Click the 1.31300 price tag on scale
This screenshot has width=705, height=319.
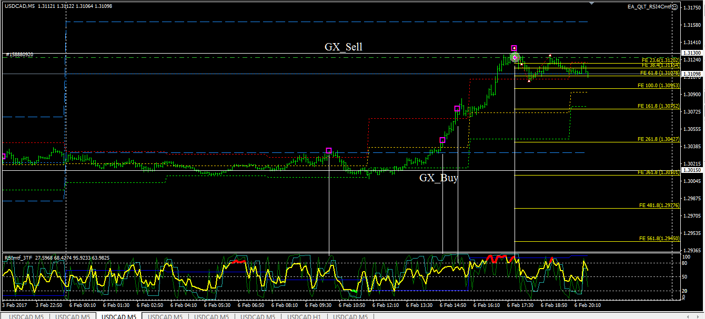691,53
